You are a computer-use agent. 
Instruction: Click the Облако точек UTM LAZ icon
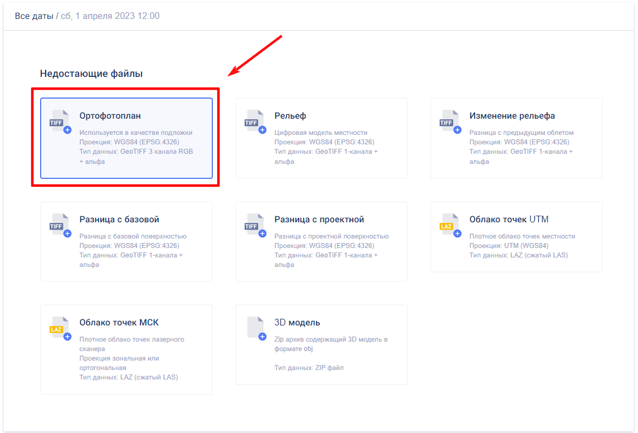(450, 225)
